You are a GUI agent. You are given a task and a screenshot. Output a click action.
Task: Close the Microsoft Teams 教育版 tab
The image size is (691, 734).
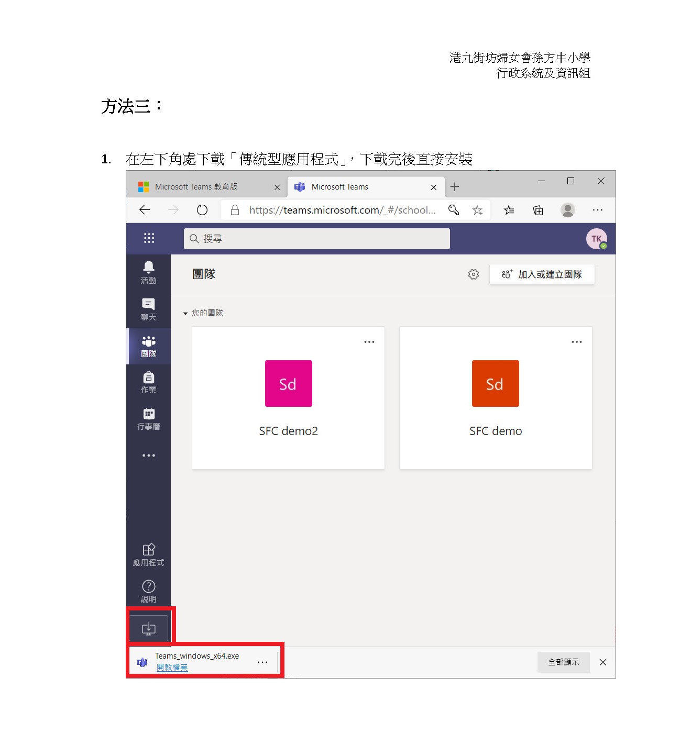coord(277,187)
